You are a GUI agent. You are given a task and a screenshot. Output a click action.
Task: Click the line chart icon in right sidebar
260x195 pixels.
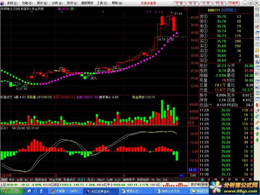tap(257, 21)
